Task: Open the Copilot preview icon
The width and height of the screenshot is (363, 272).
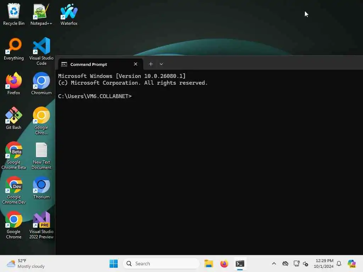Action: 352,263
